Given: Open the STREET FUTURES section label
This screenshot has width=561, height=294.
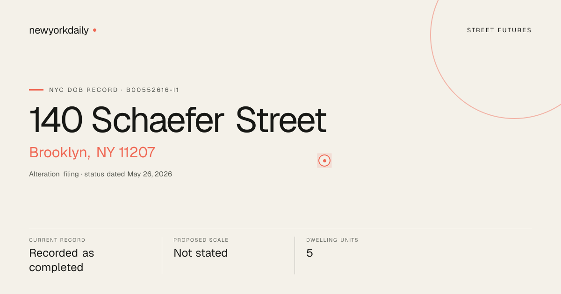Looking at the screenshot, I should pyautogui.click(x=499, y=30).
